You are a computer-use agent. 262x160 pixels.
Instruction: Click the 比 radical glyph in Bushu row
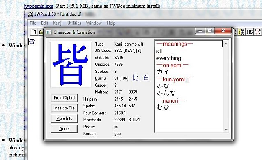coord(136,78)
